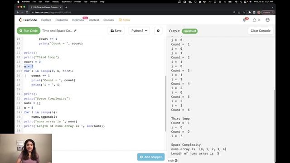
Task: Open the Chrome menu in menu bar
Action: [26, 2]
